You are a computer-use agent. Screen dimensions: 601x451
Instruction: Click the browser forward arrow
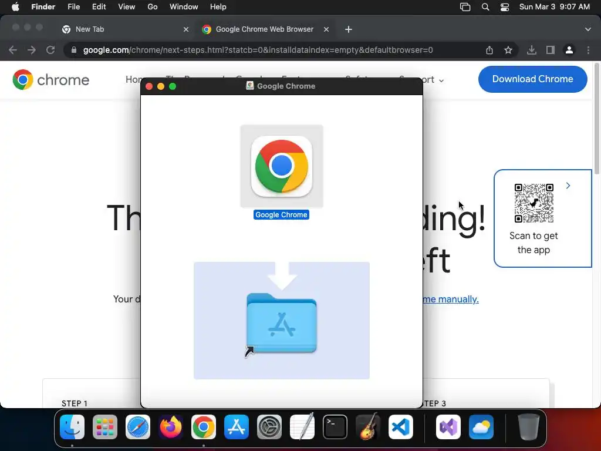(32, 50)
